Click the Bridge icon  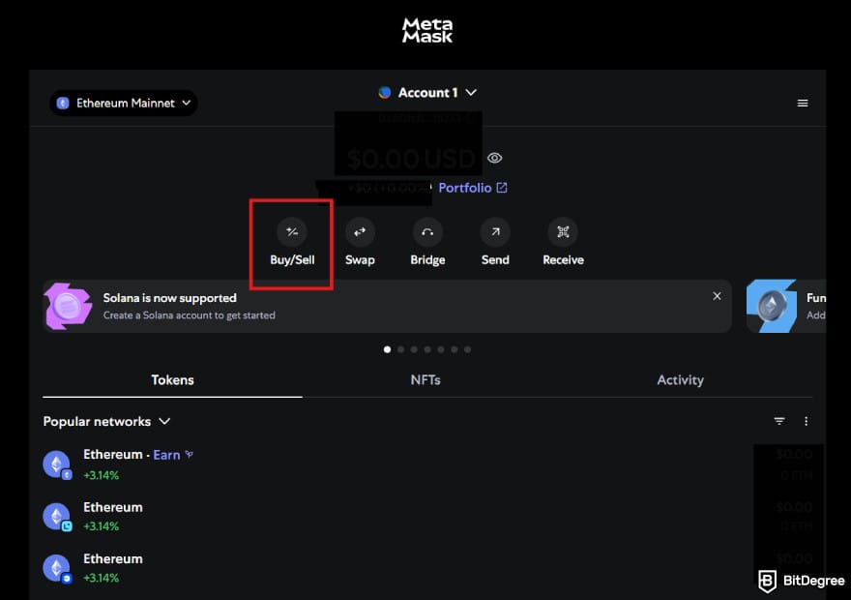(427, 232)
